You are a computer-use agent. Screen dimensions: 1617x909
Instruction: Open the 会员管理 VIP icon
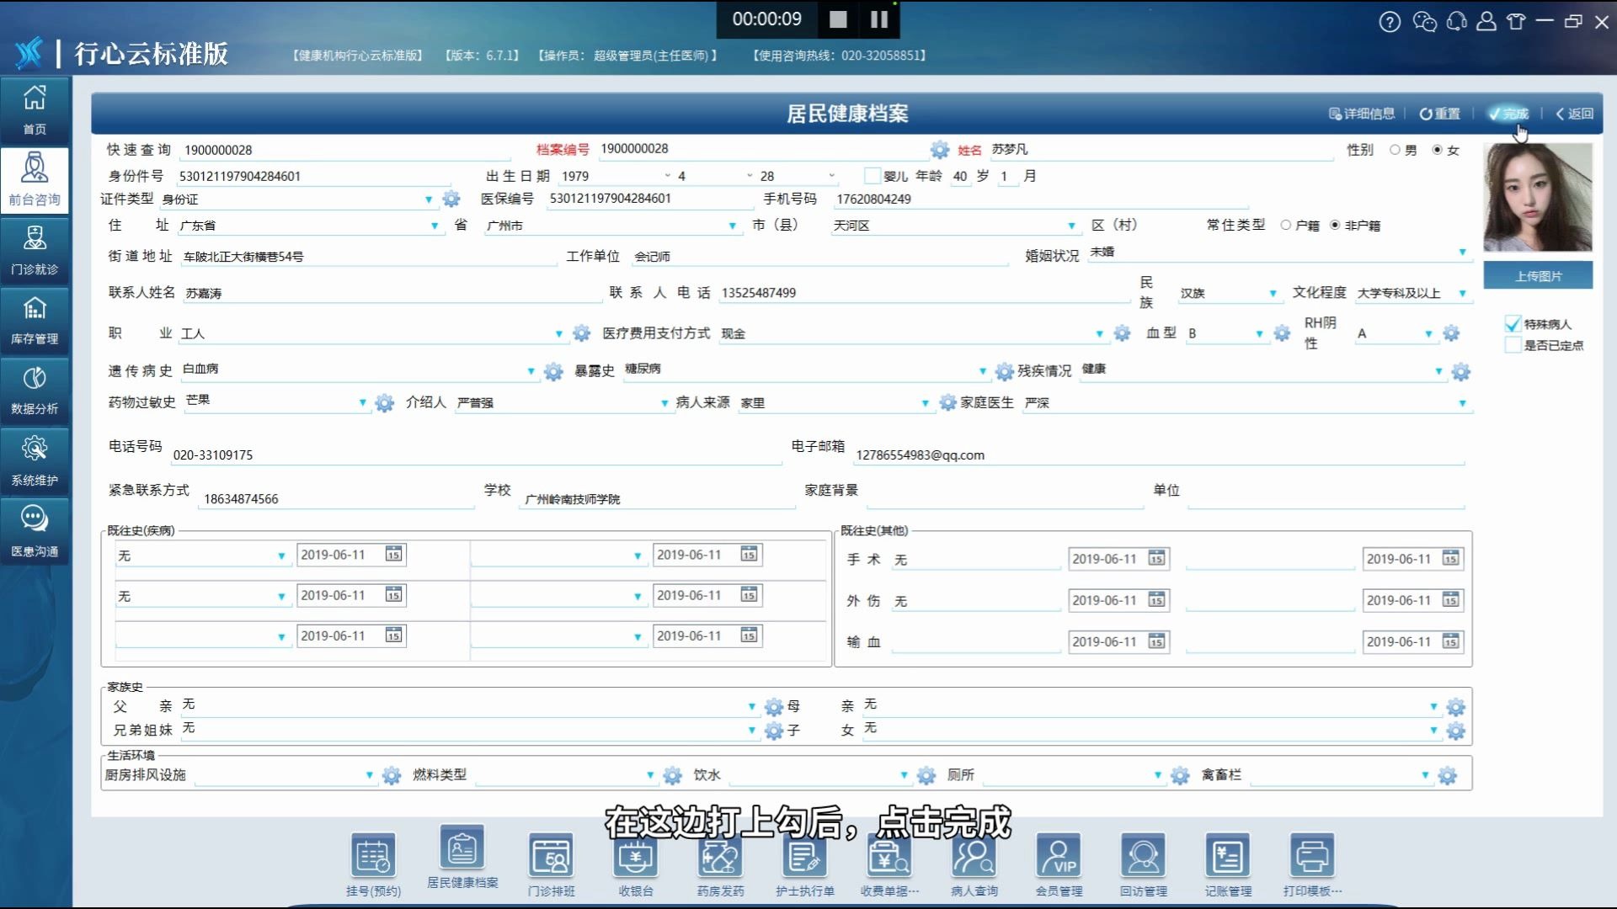coord(1059,857)
